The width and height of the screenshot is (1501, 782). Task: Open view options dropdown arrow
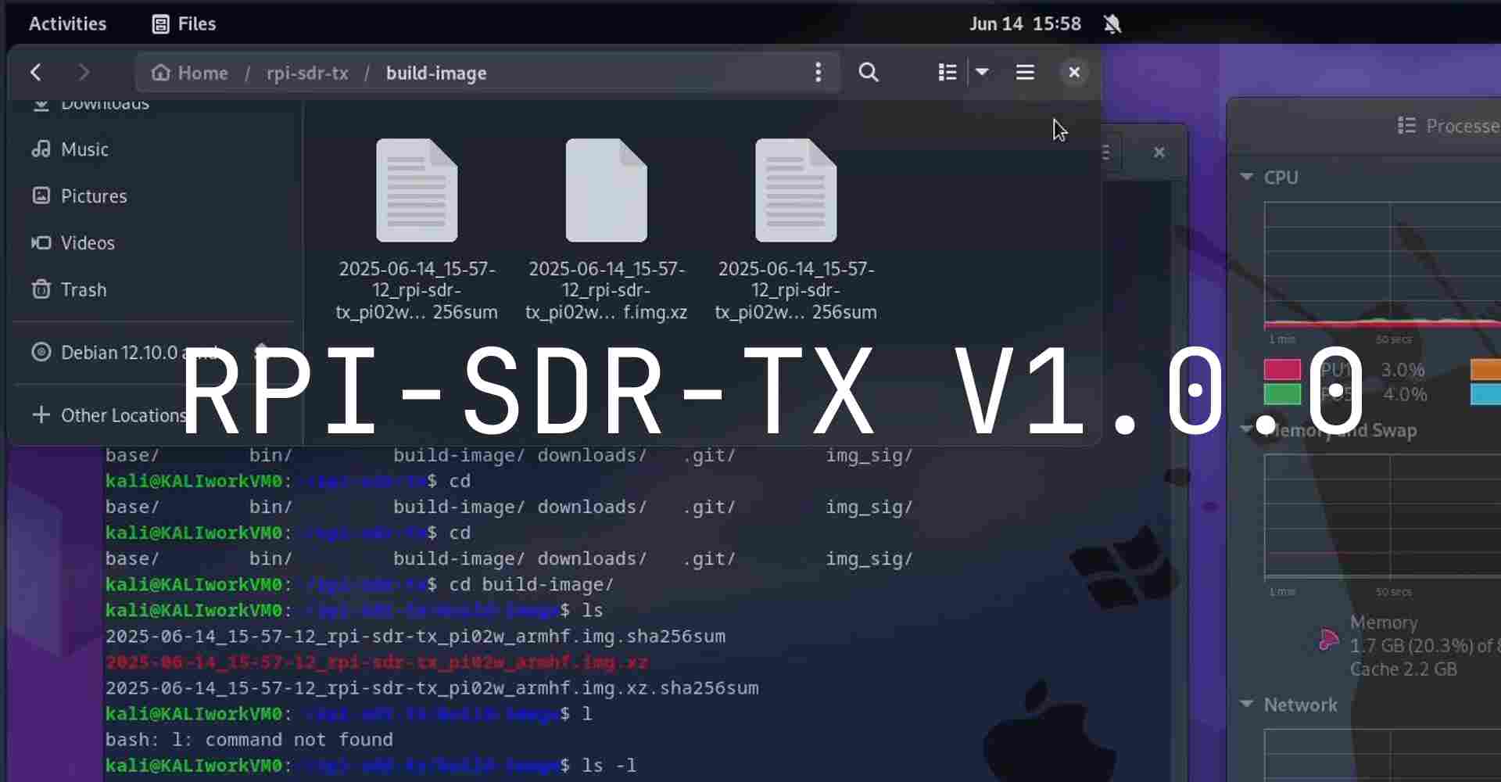point(983,73)
